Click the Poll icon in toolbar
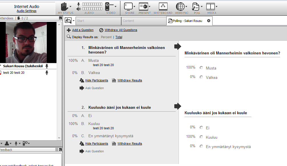The height and width of the screenshot is (166, 287). pos(195,6)
